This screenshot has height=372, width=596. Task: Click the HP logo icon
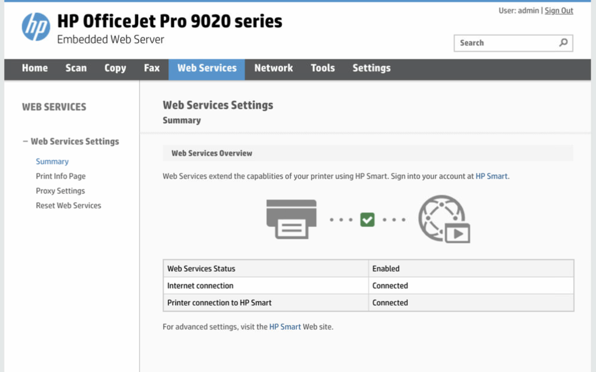tap(36, 27)
